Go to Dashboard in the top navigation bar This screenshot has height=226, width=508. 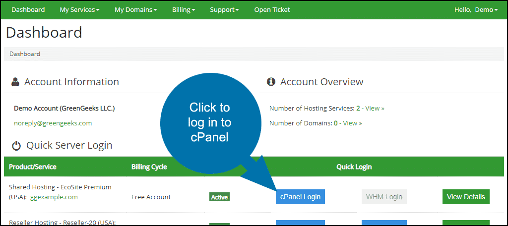[x=28, y=10]
